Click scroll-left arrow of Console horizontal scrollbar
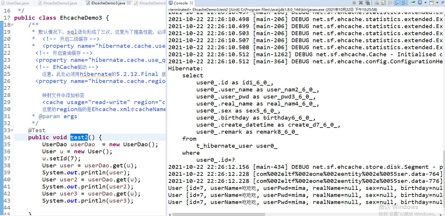 coord(169,214)
